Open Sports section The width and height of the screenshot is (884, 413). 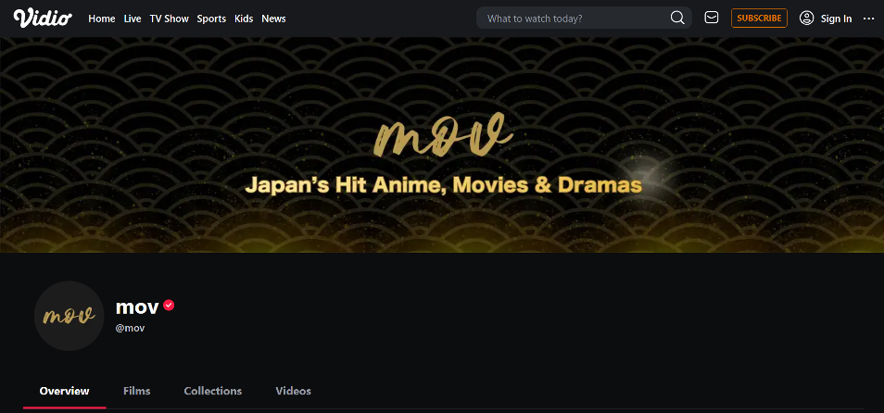(x=211, y=19)
